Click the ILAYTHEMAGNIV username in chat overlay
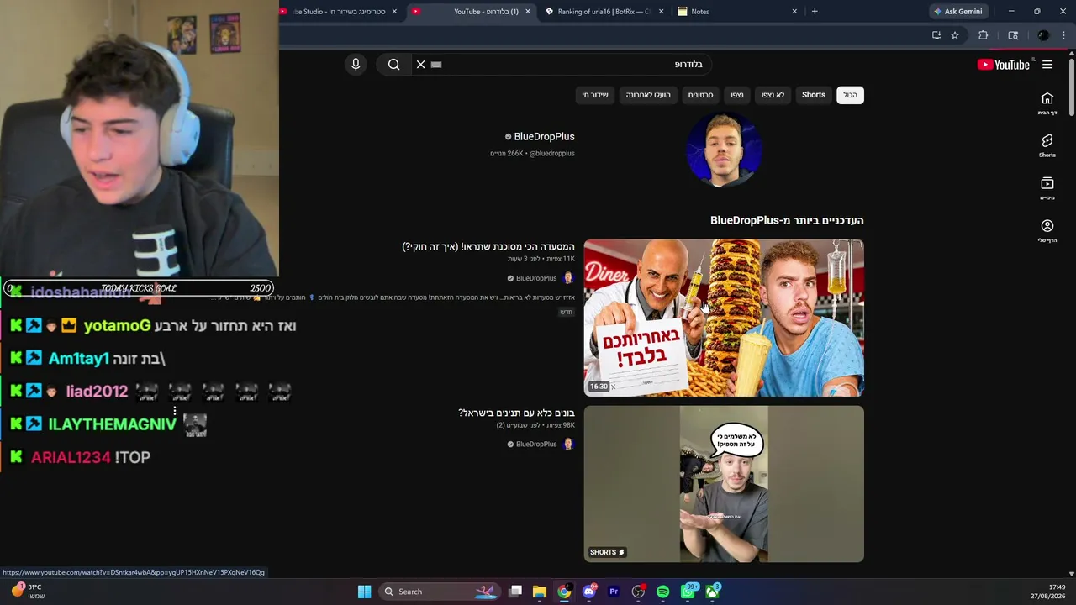The image size is (1076, 605). point(112,424)
